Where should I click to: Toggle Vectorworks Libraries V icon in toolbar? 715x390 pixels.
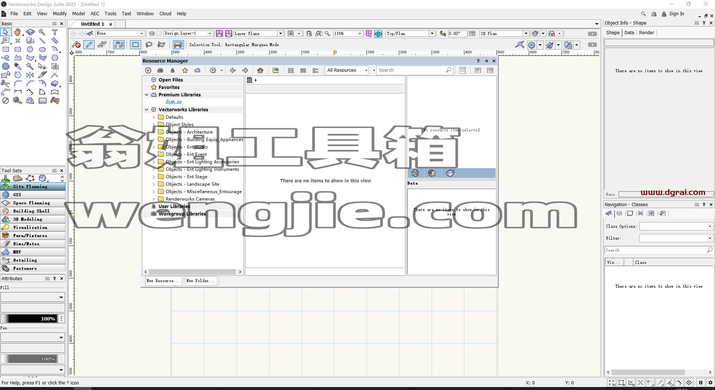tap(148, 70)
